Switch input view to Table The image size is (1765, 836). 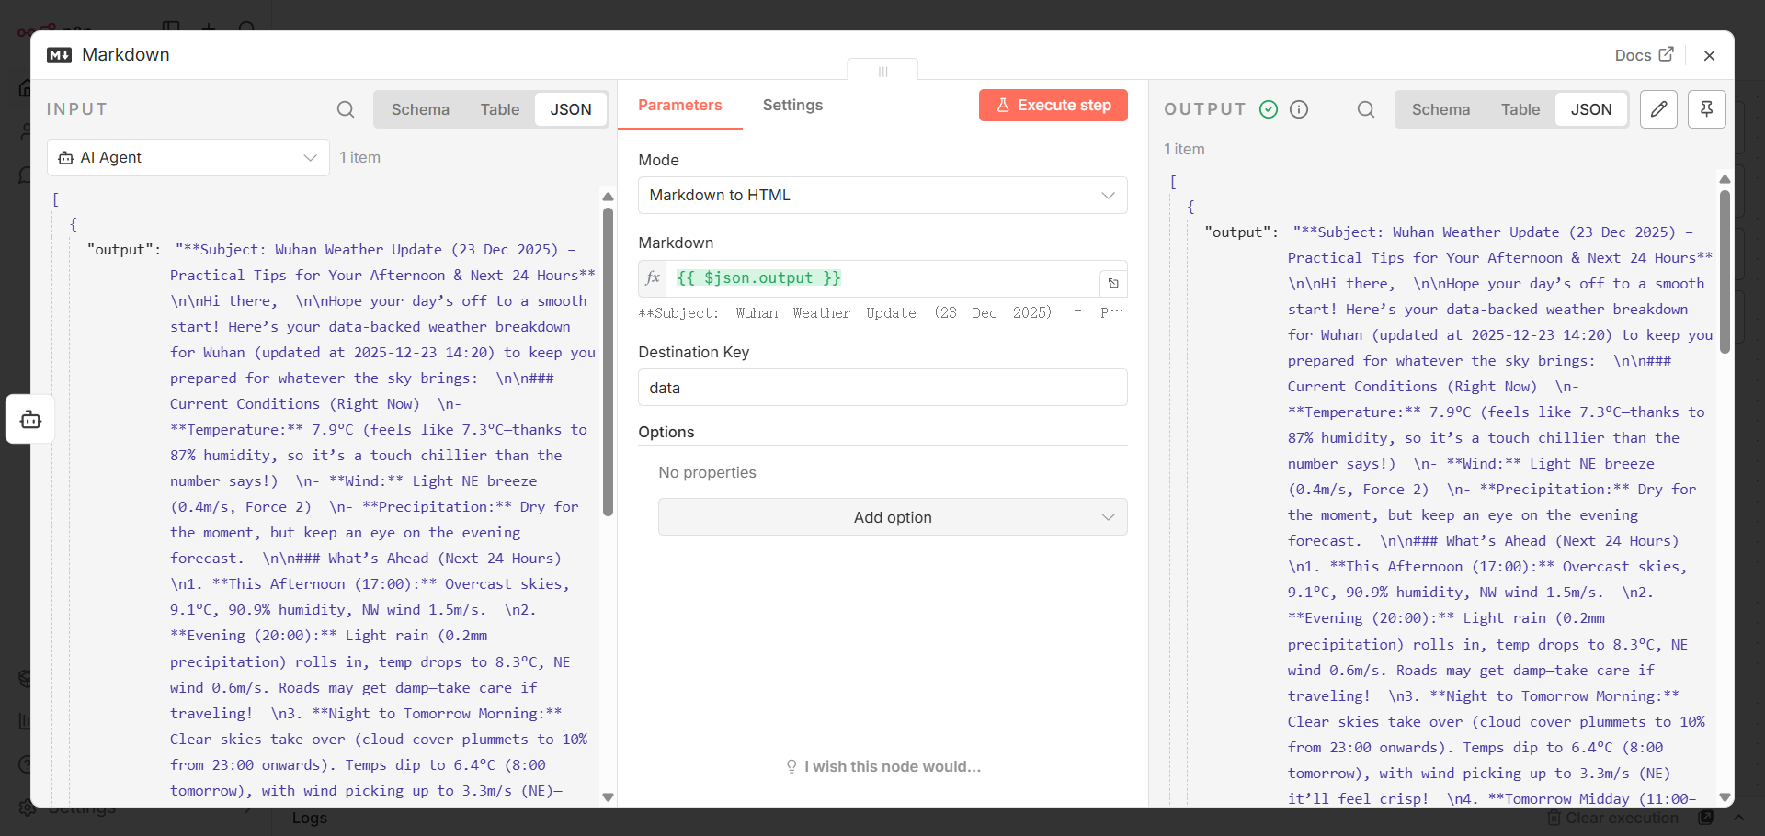point(499,109)
